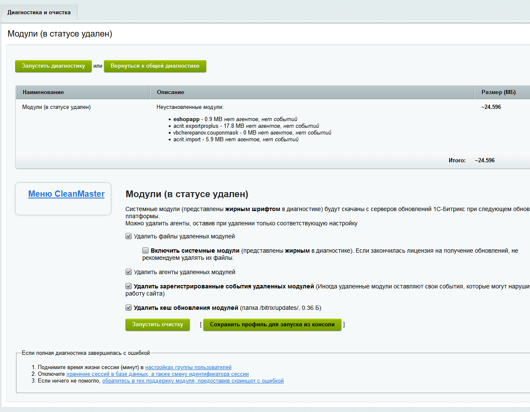This screenshot has width=530, height=412.
Task: Click the vbcherepanov.couponmask module entry
Action: point(205,133)
